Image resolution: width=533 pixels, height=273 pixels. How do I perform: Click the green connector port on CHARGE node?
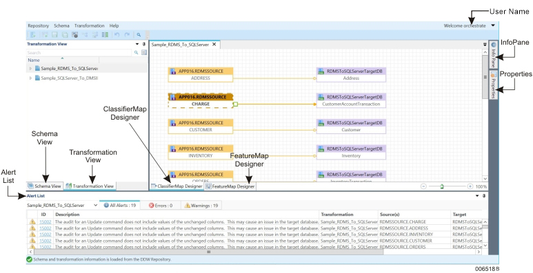(x=236, y=104)
